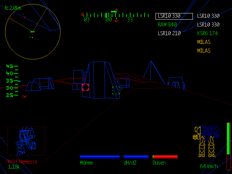The height and width of the screenshot is (174, 232).
Task: Click the lower MILAS weapon entry
Action: (x=204, y=51)
